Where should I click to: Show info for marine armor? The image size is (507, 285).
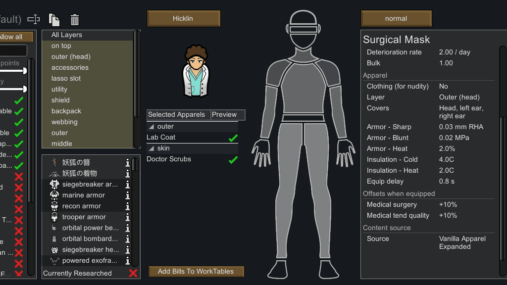coord(127,195)
